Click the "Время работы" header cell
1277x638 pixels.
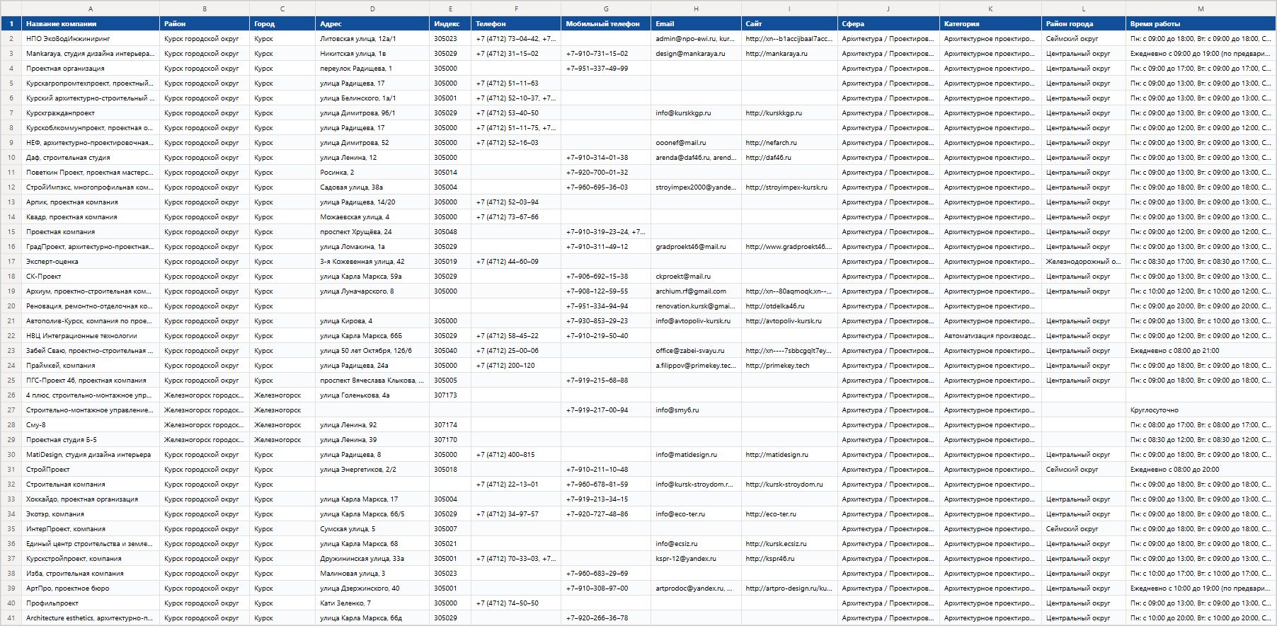(1201, 23)
